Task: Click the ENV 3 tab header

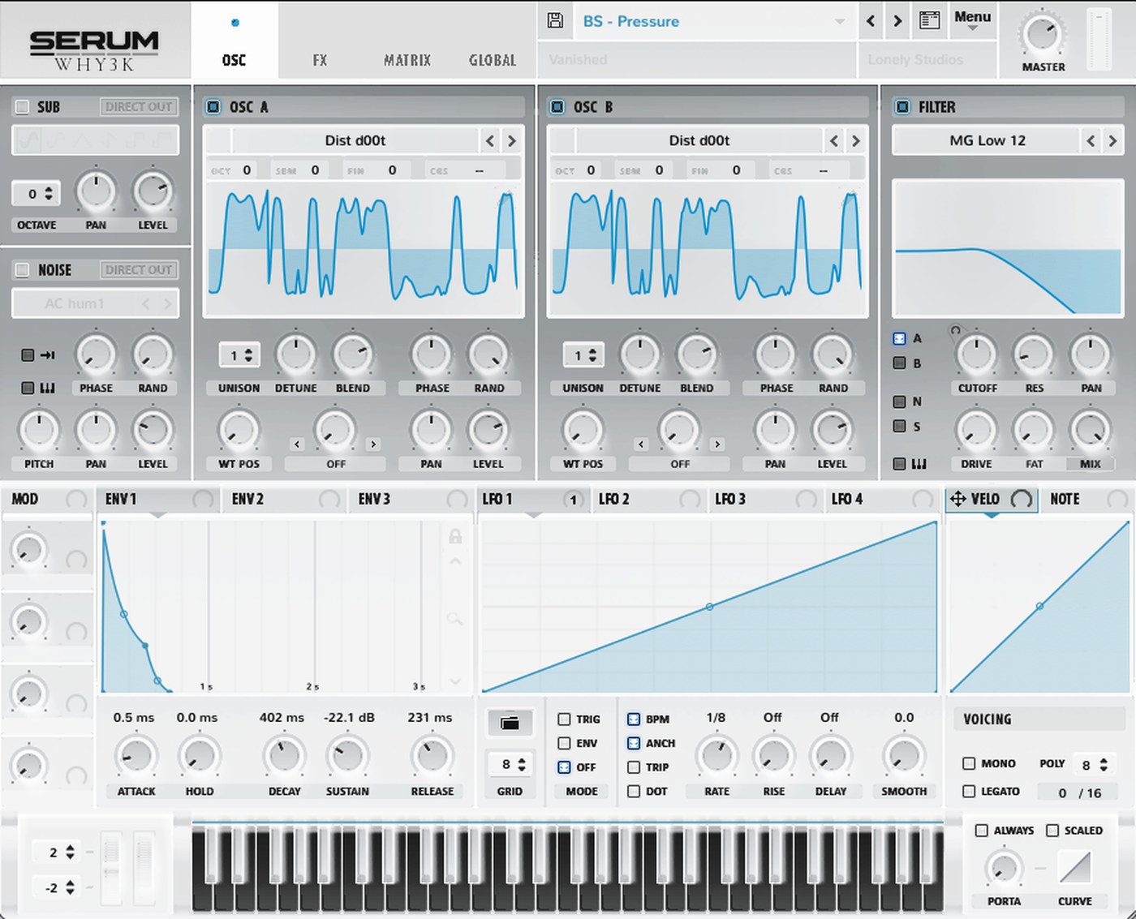Action: coord(411,499)
